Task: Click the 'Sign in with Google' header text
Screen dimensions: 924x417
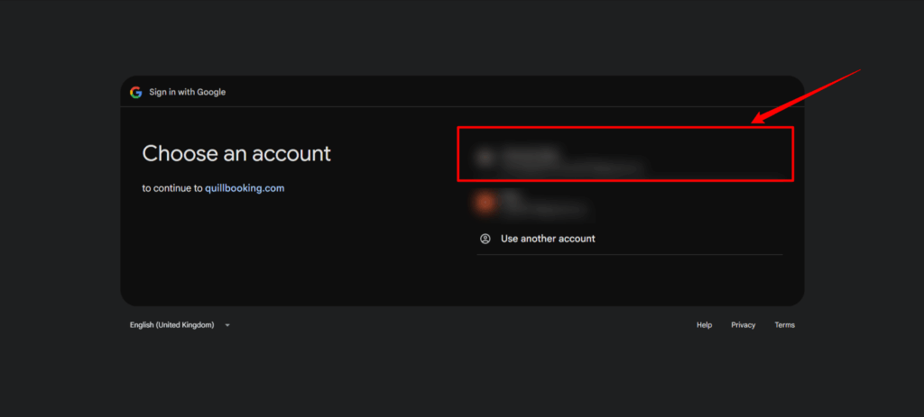Action: [x=187, y=92]
